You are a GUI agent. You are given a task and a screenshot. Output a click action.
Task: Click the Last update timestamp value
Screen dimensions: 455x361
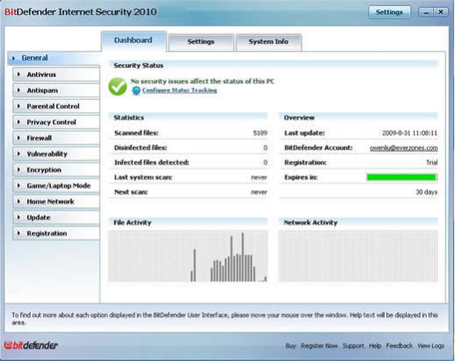pos(409,134)
